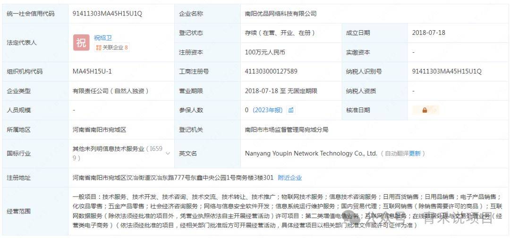Click the 登记机关 label

191,130
